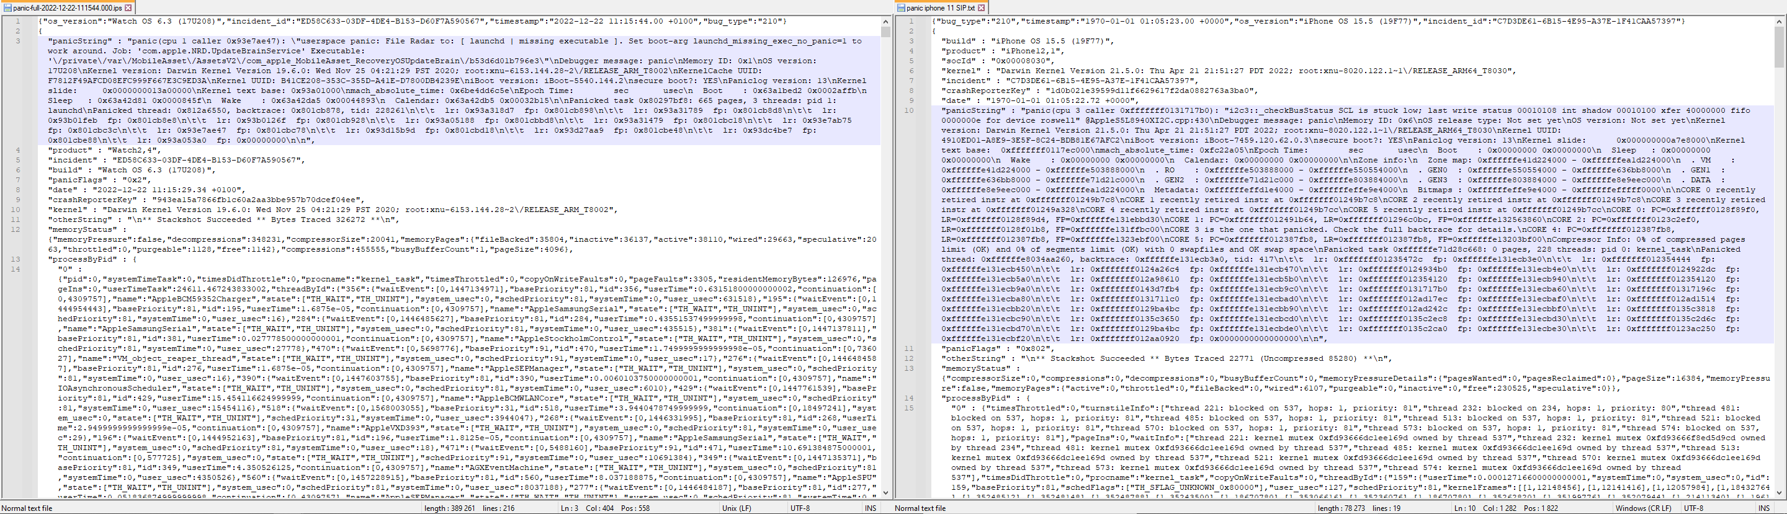Toggle INS mode in right status bar

coord(1763,508)
